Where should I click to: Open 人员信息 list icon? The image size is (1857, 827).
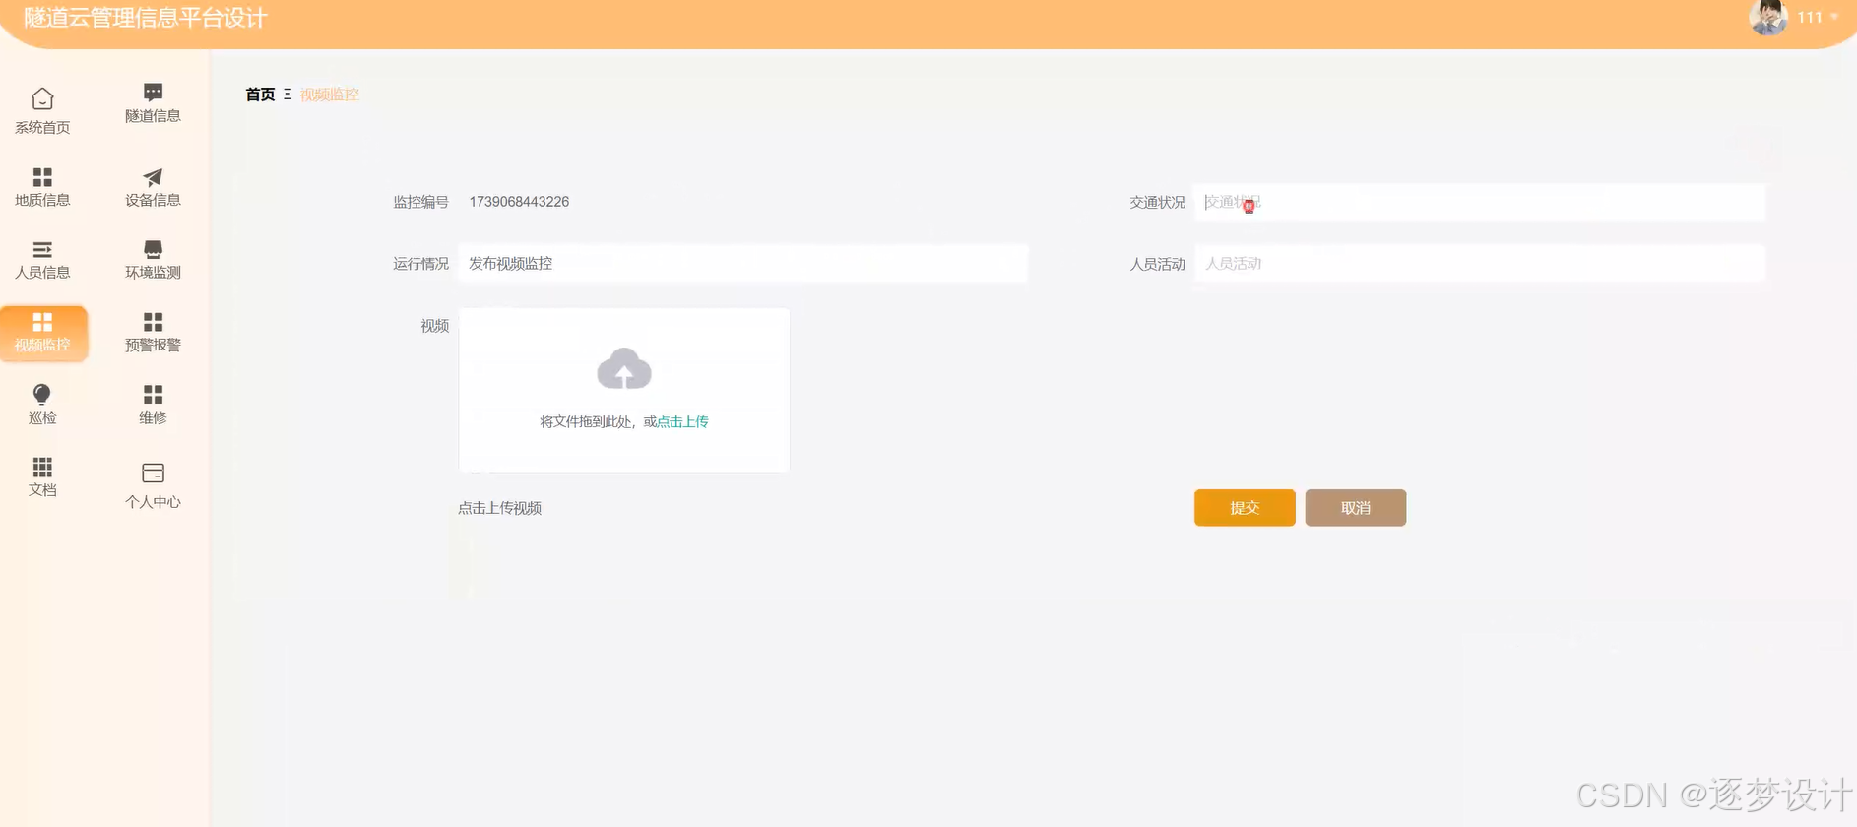pyautogui.click(x=42, y=249)
